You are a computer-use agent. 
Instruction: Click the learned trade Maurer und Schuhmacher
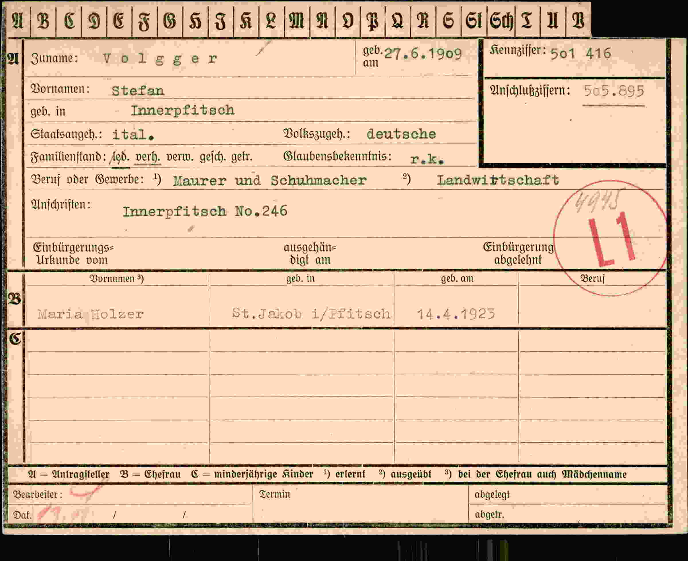(x=270, y=180)
